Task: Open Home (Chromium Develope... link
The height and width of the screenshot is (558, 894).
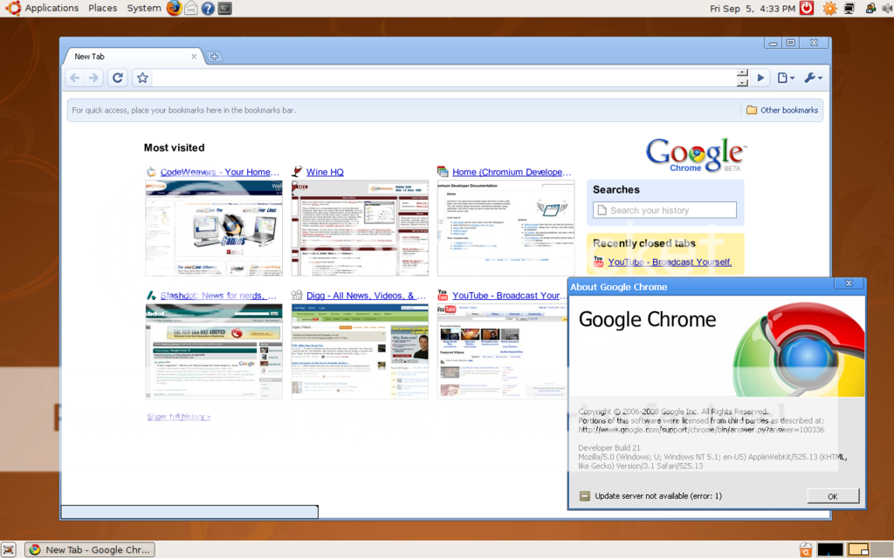Action: 512,172
